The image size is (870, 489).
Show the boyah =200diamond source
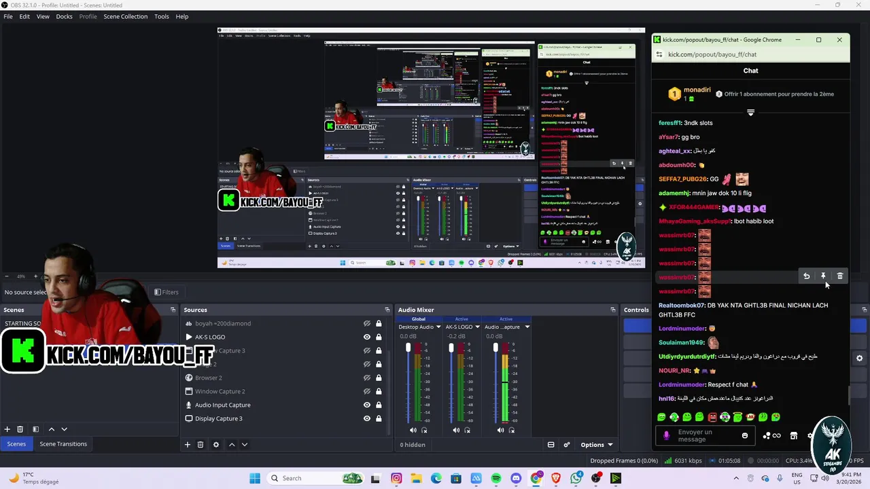[x=367, y=323]
